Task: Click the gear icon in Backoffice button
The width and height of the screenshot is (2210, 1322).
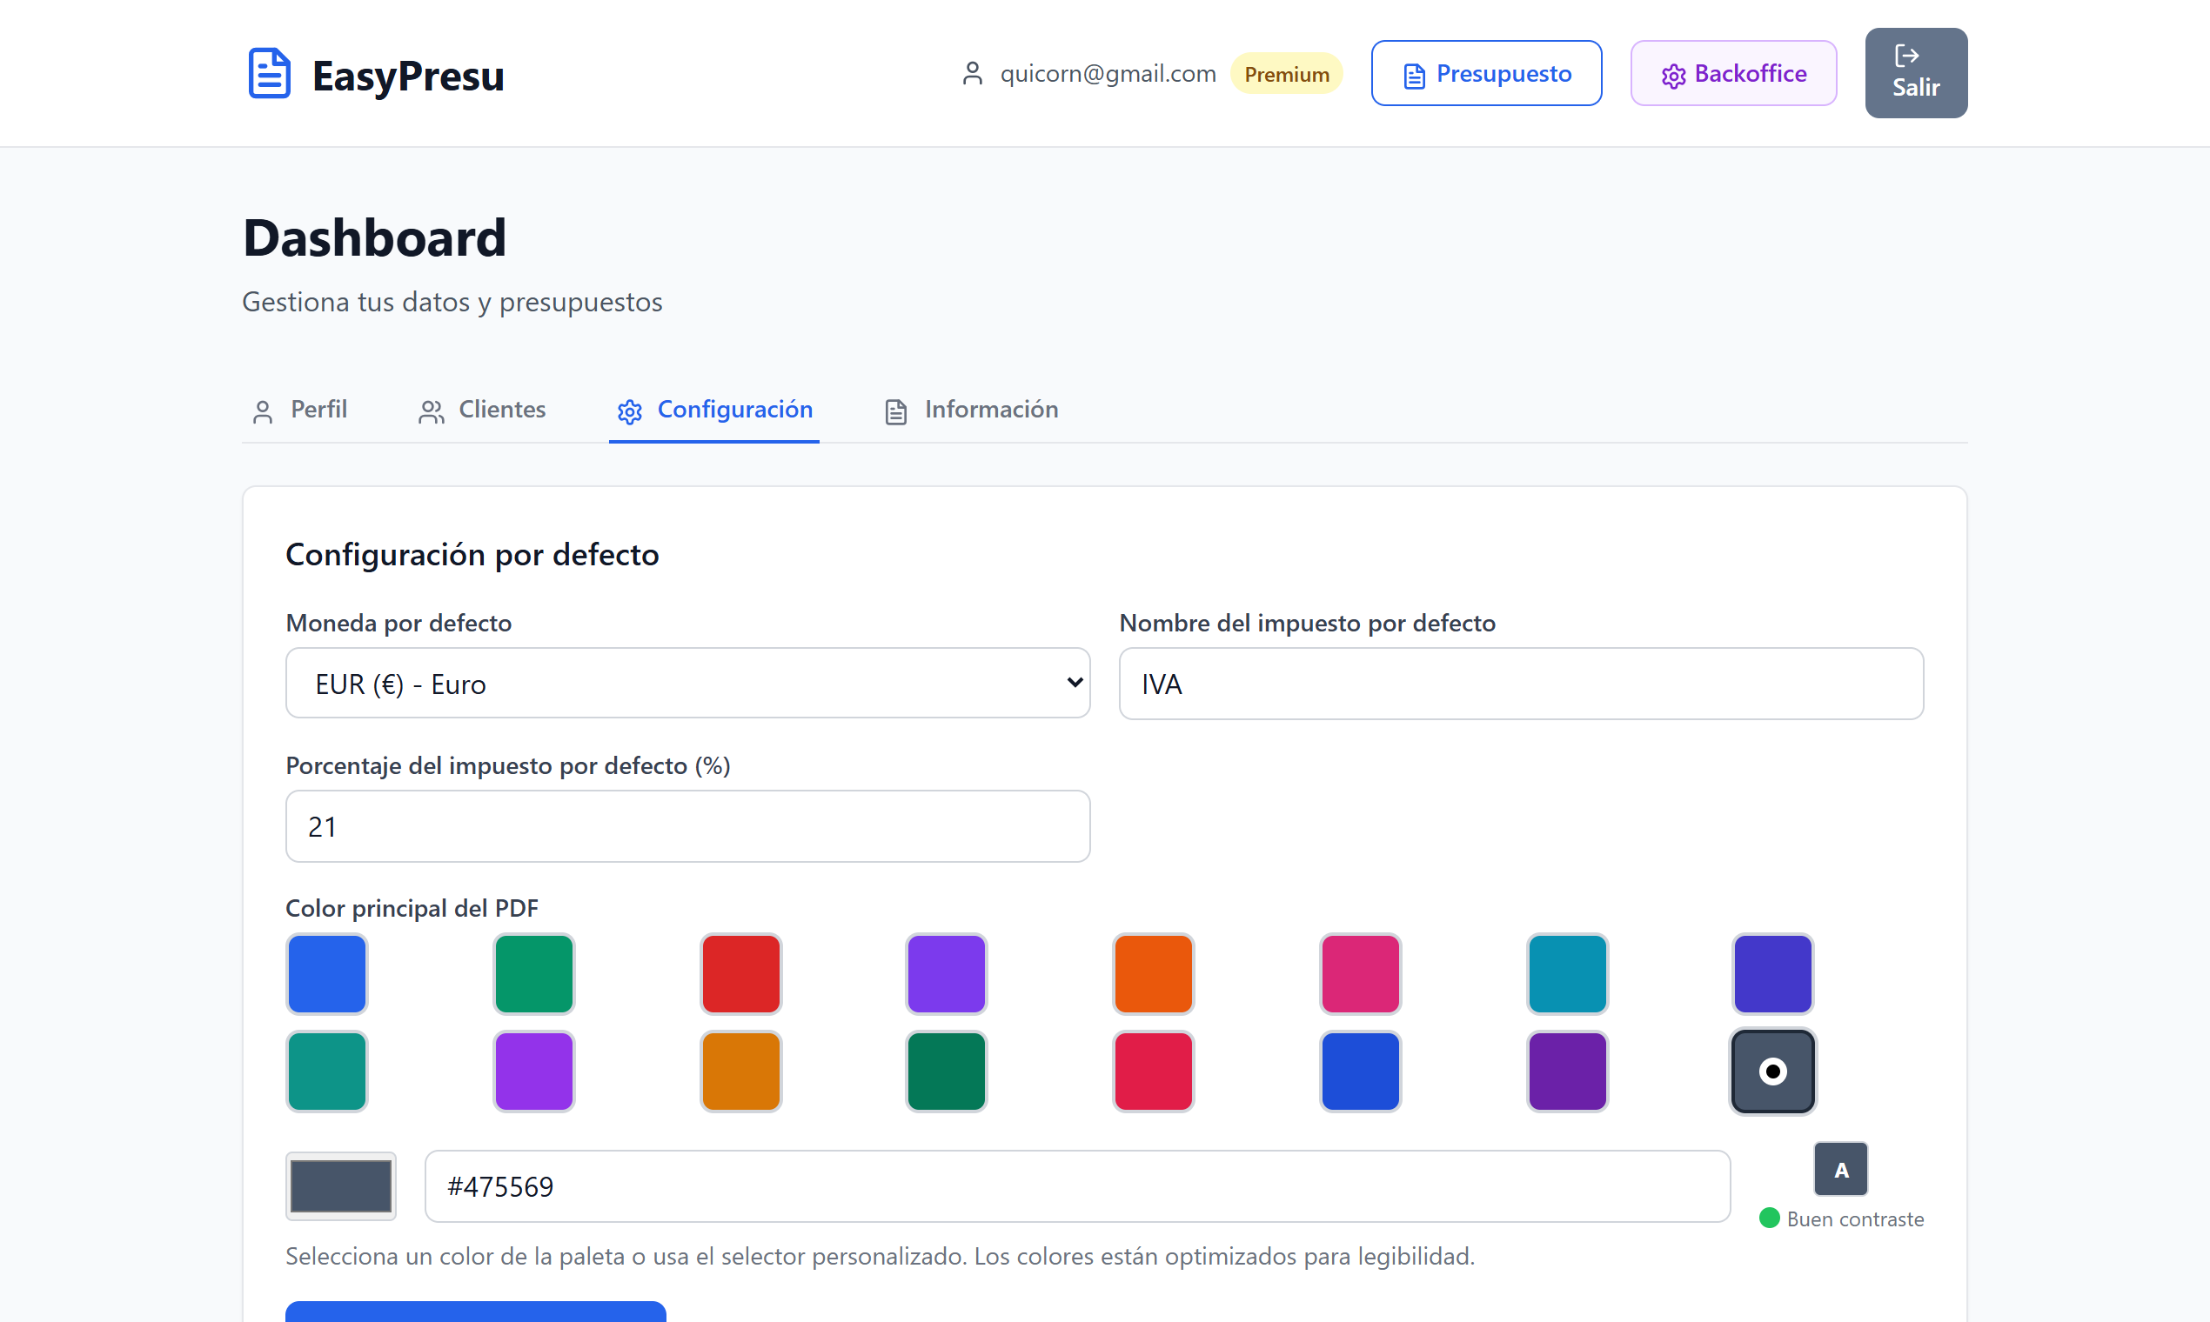Action: [x=1672, y=76]
